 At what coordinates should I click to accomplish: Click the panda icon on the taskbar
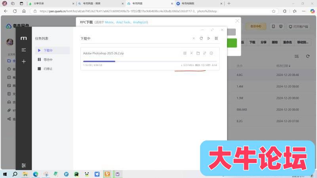(87, 174)
